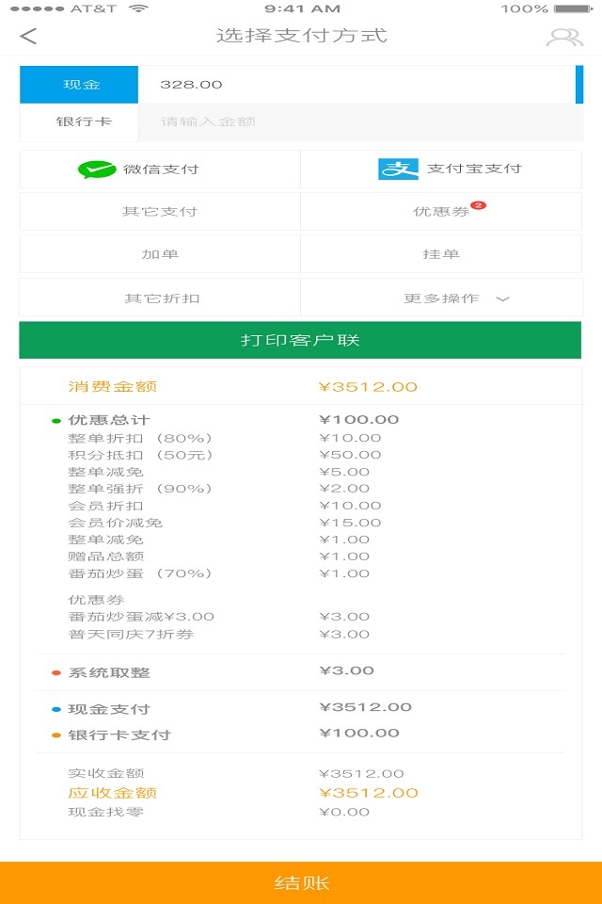Choose 其它支付 payment option
This screenshot has width=602, height=904.
click(x=160, y=212)
